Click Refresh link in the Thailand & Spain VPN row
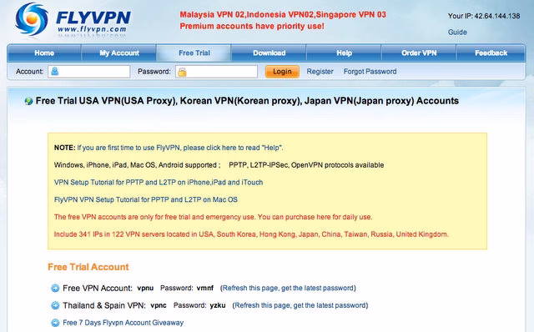The image size is (534, 332). (x=300, y=305)
